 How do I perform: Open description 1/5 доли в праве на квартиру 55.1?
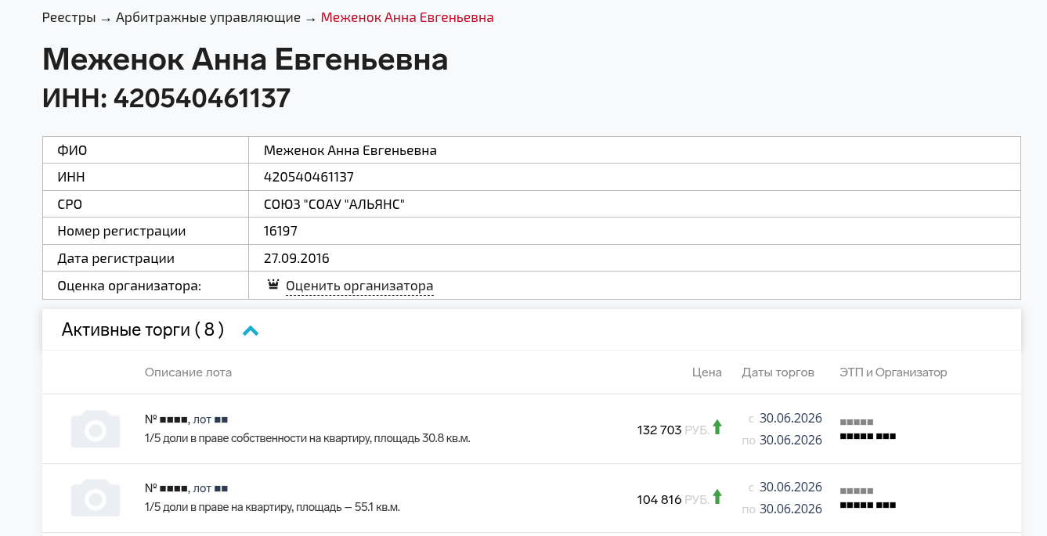(273, 507)
